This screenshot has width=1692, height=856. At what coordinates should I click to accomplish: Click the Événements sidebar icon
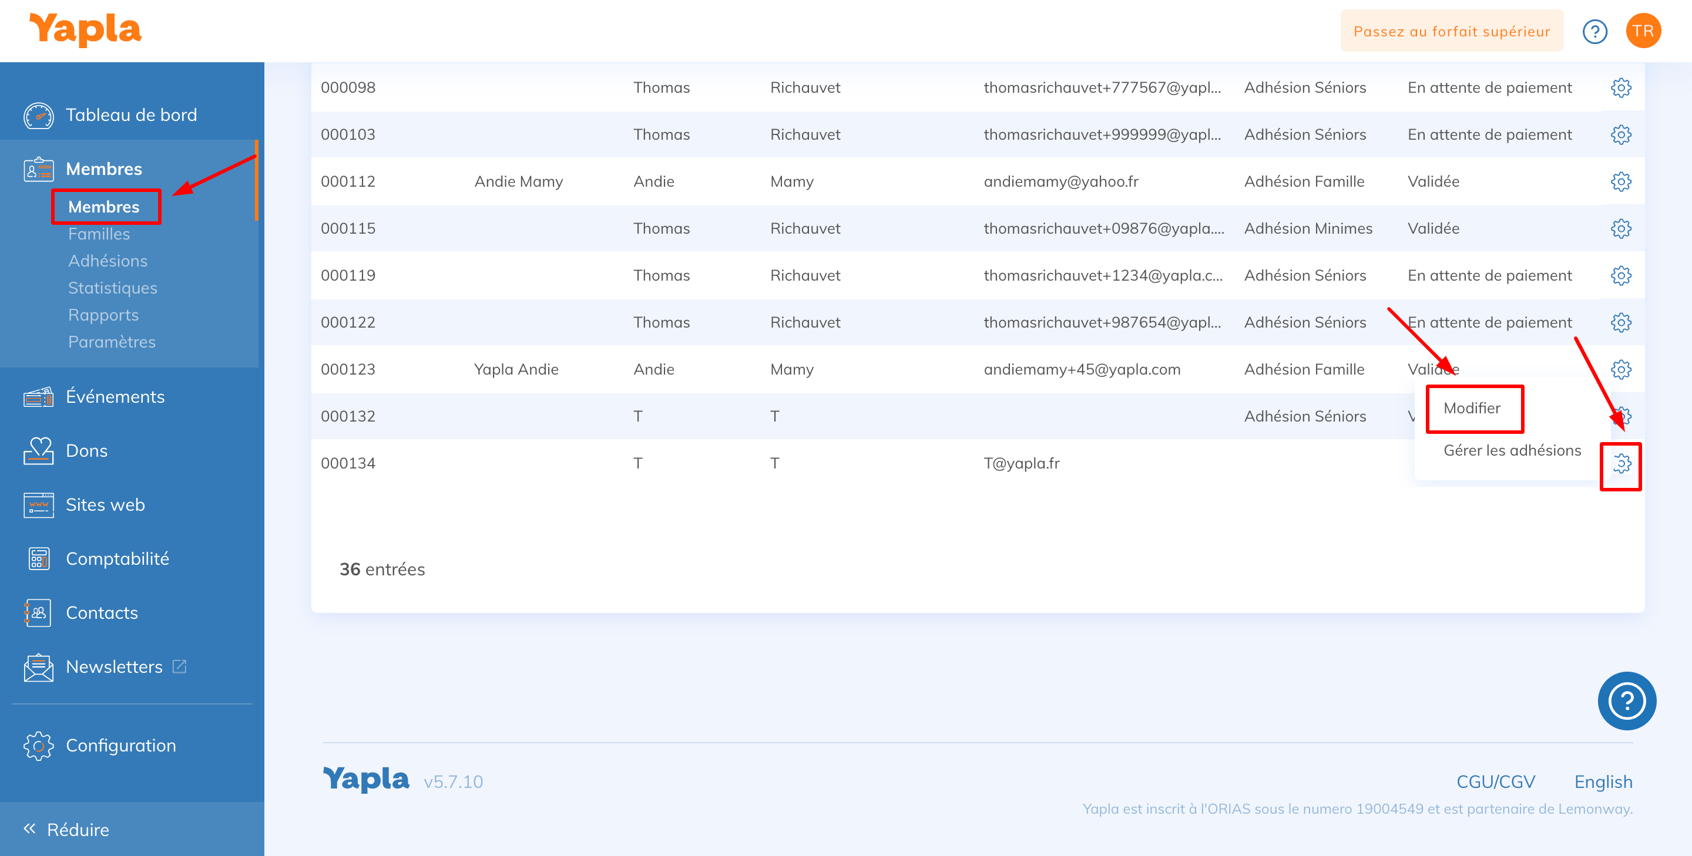(x=38, y=397)
